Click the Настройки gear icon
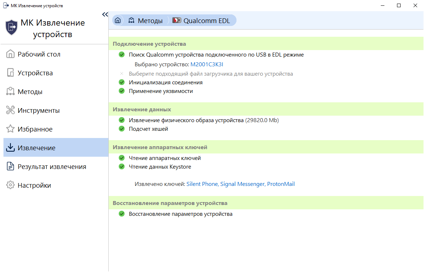The image size is (424, 272). pos(10,185)
